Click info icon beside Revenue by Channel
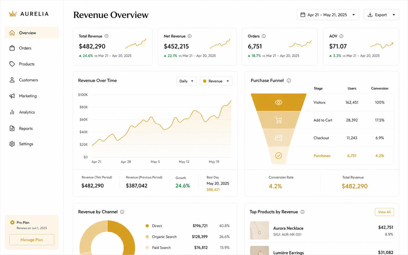Viewport: 408px width, 255px height. [x=122, y=212]
